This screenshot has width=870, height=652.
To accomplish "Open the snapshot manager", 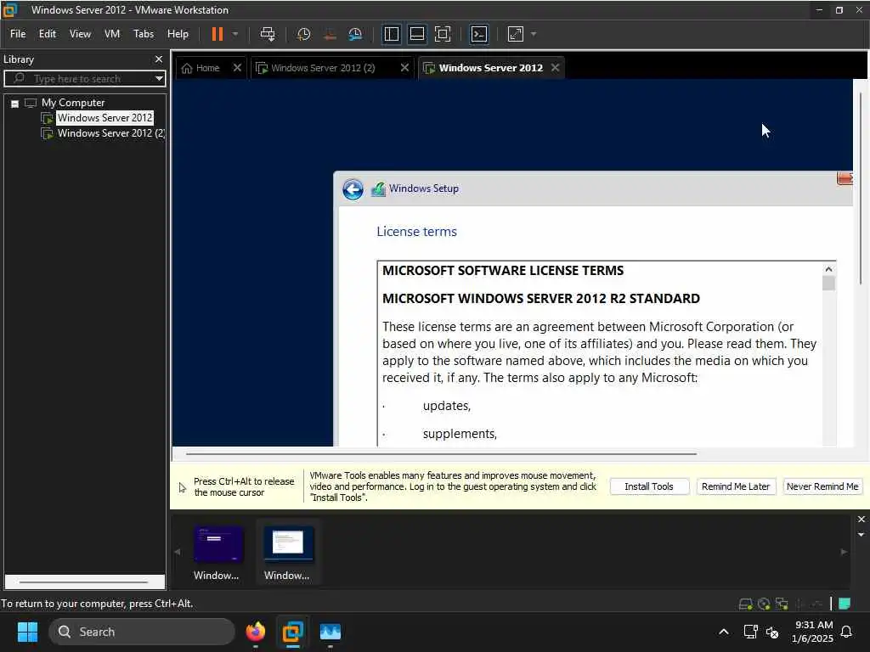I will coord(355,34).
